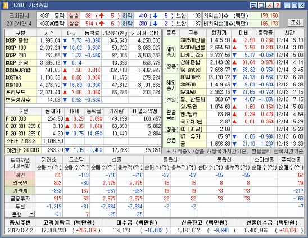
Task: Select the KOSDAQ종합 row label
Action: tap(21, 70)
